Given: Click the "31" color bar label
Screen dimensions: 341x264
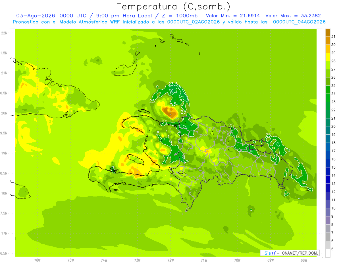Looking at the screenshot, I should (x=333, y=36).
